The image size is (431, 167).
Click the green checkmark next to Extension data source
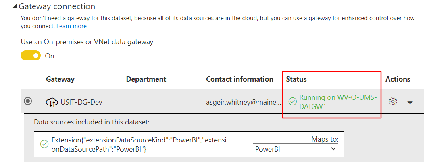click(x=44, y=144)
